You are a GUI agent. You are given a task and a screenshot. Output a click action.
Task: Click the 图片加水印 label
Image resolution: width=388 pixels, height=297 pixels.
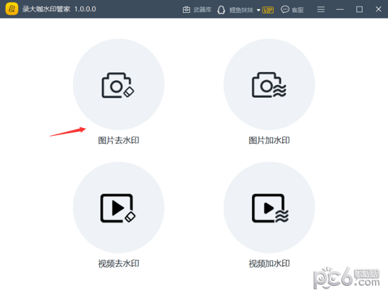pos(269,140)
